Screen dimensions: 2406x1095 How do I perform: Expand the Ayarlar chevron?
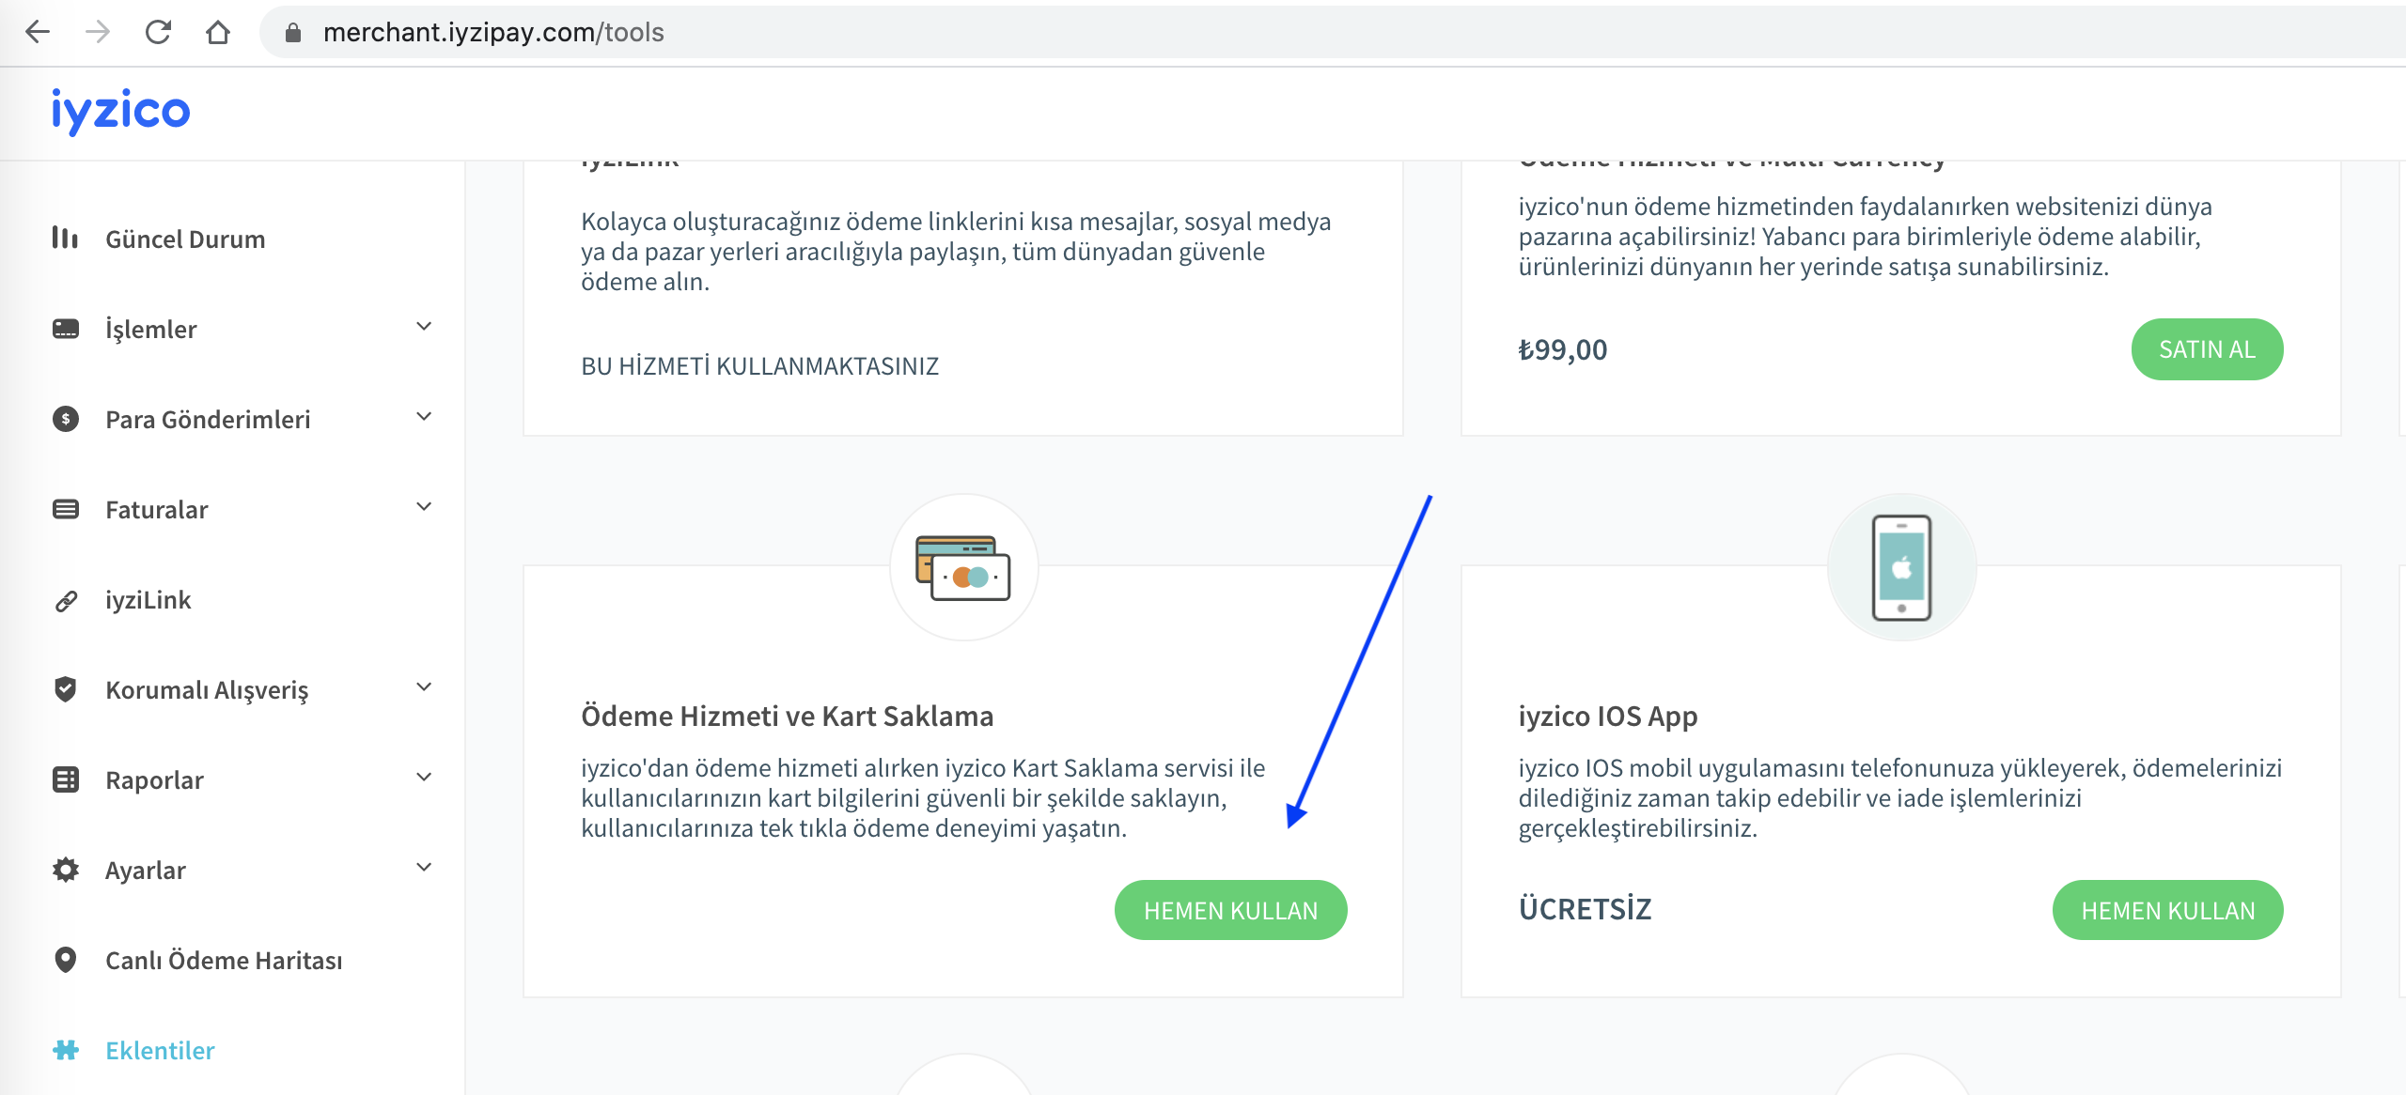pyautogui.click(x=424, y=868)
